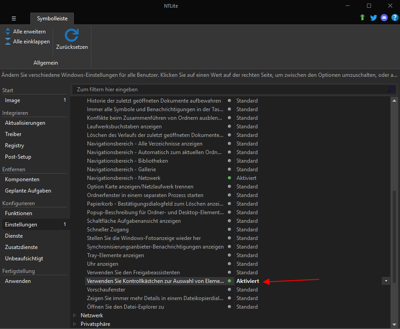
Task: Select 'Konflikte beim Zusammenführen von Ordnern' row
Action: pos(154,118)
